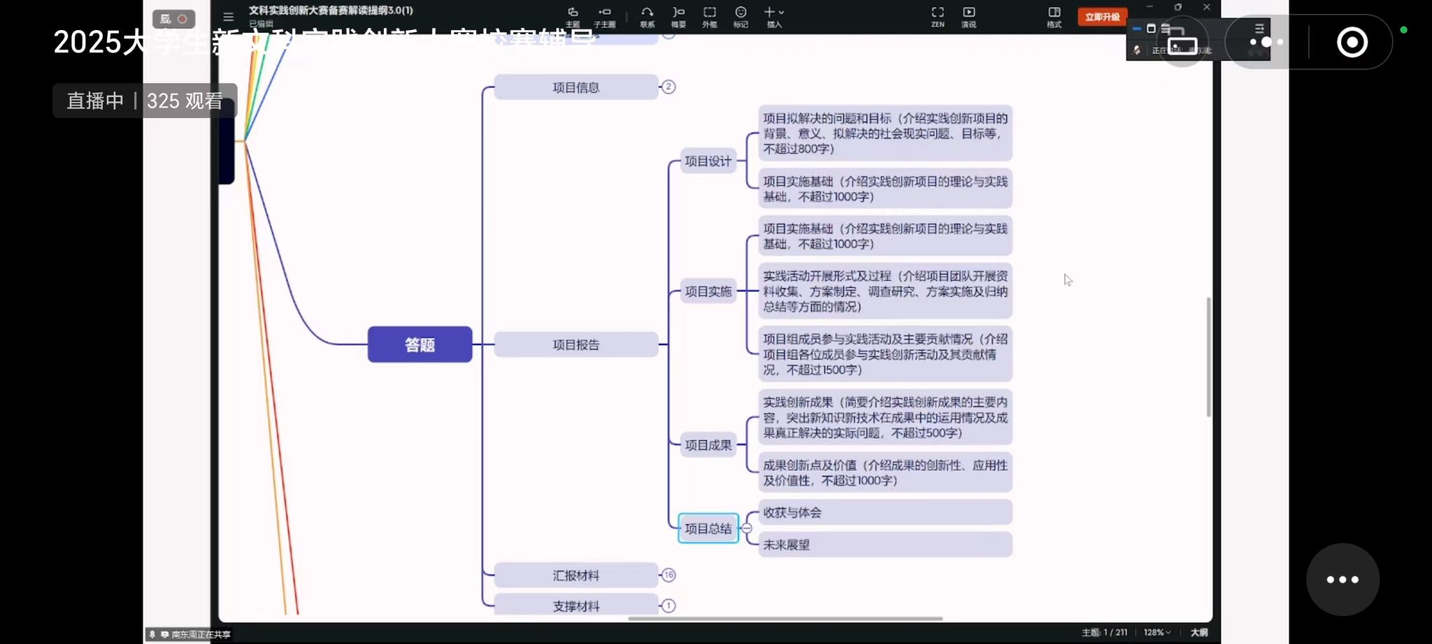Start 演说 (Pitch) presentation mode
The height and width of the screenshot is (644, 1432).
(968, 15)
